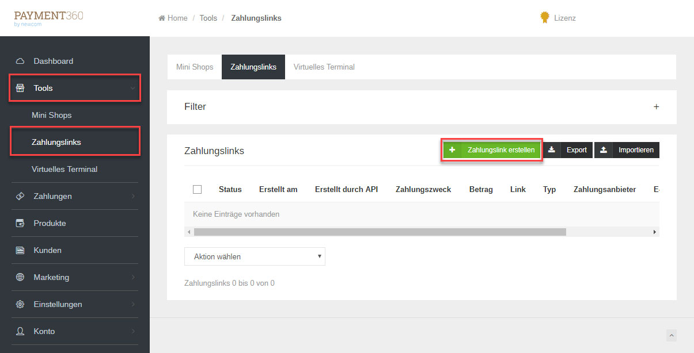This screenshot has width=694, height=353.
Task: Click the Dashboard cloud icon
Action: pyautogui.click(x=20, y=61)
